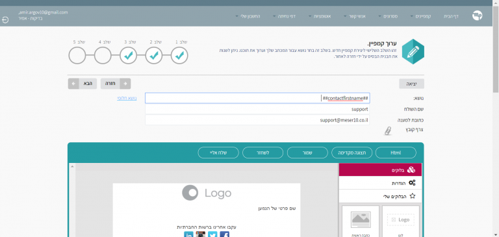Open the הגדרות settings tab
The height and width of the screenshot is (237, 499).
(380, 183)
